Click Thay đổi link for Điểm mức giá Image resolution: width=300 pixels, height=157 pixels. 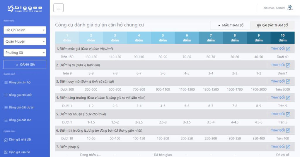[278, 49]
